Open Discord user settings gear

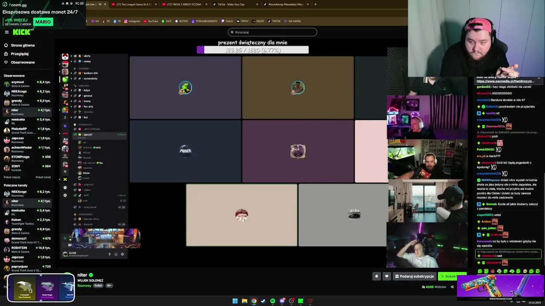point(122,254)
